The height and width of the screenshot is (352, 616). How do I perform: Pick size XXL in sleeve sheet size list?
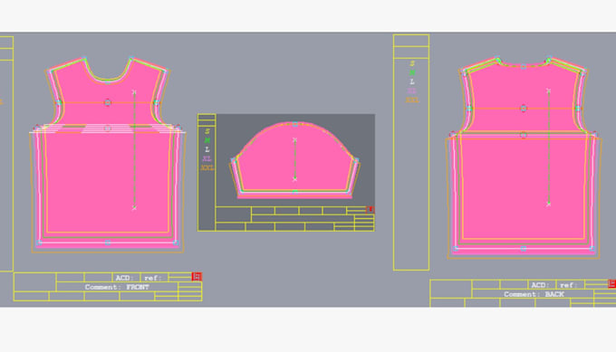(207, 167)
